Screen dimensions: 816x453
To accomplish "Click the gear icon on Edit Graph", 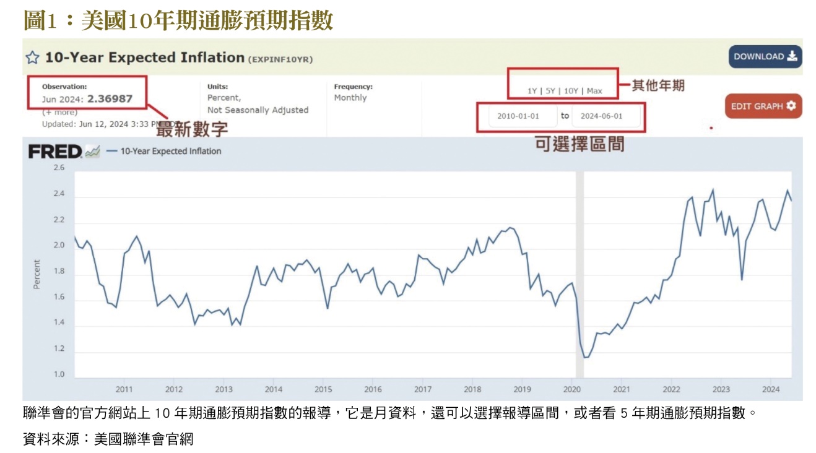I will (x=791, y=106).
